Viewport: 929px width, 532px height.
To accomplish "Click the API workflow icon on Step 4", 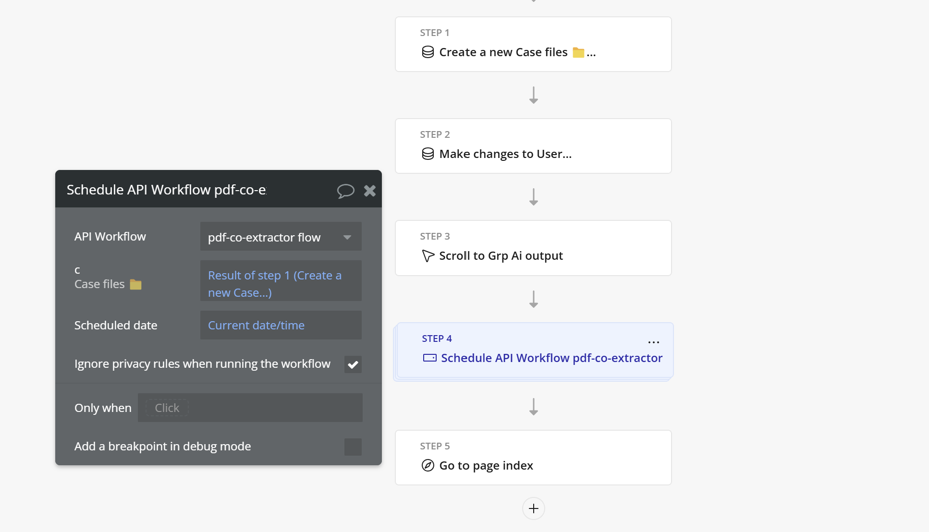I will point(429,358).
